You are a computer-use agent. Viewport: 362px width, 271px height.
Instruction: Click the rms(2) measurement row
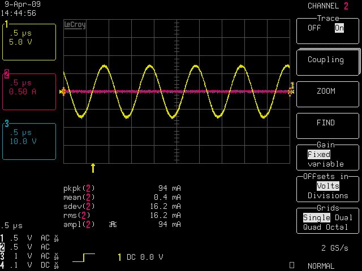[122, 215]
